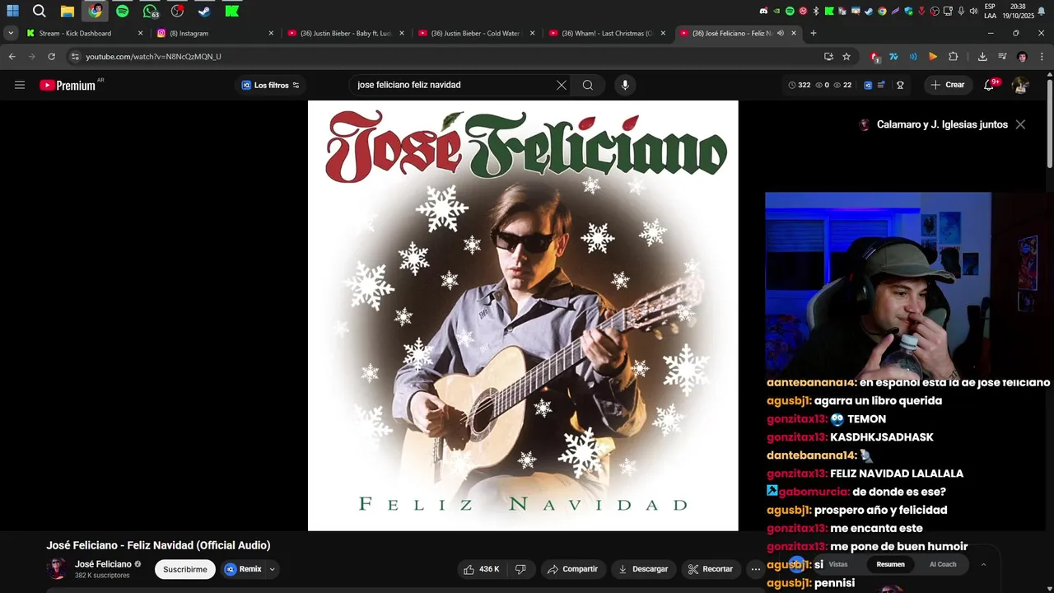Viewport: 1054px width, 593px height.
Task: Run search with the magnifier button
Action: (x=588, y=85)
